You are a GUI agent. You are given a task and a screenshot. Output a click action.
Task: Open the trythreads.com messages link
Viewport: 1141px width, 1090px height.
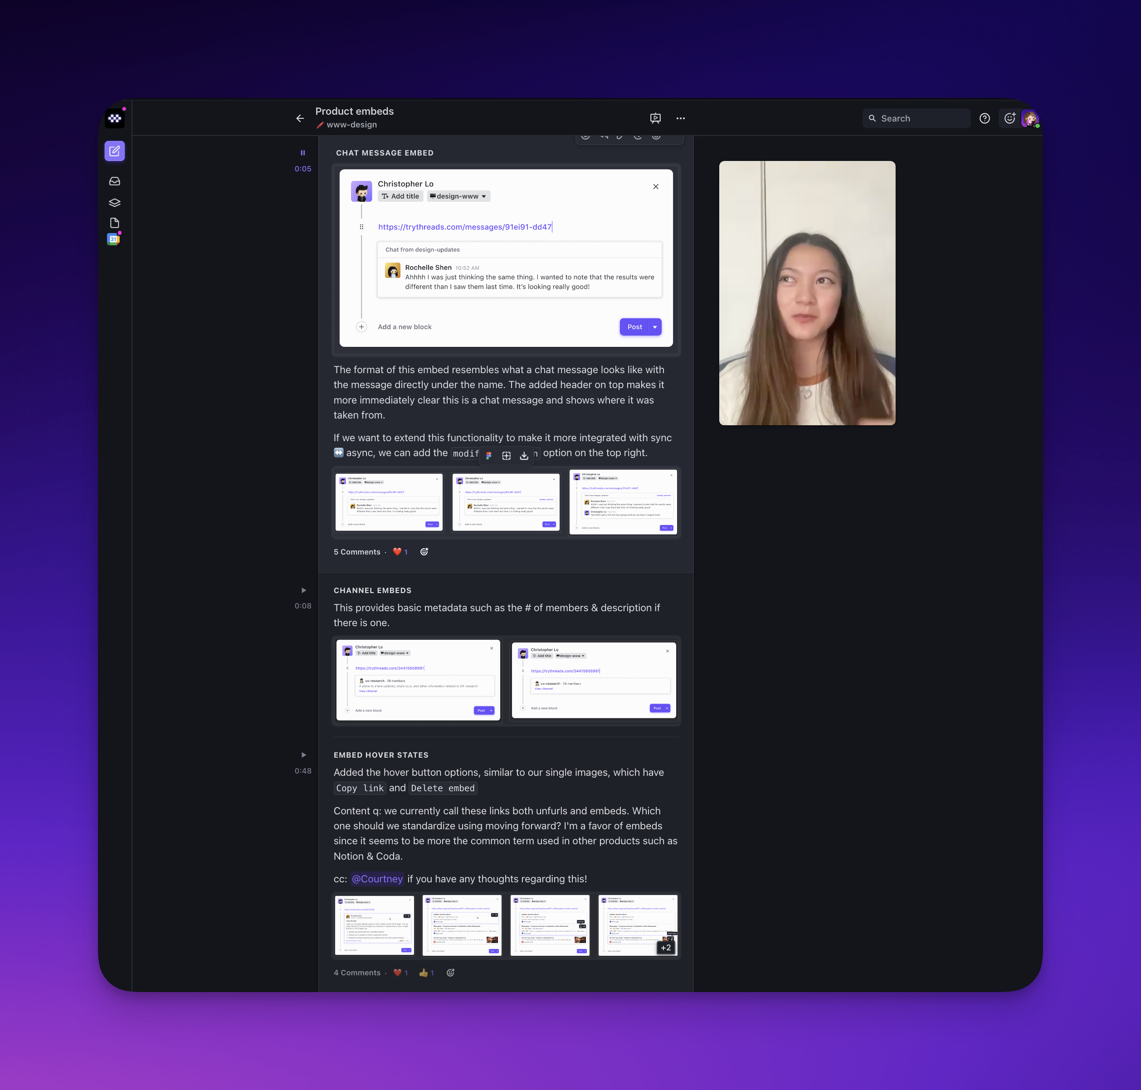pyautogui.click(x=464, y=227)
